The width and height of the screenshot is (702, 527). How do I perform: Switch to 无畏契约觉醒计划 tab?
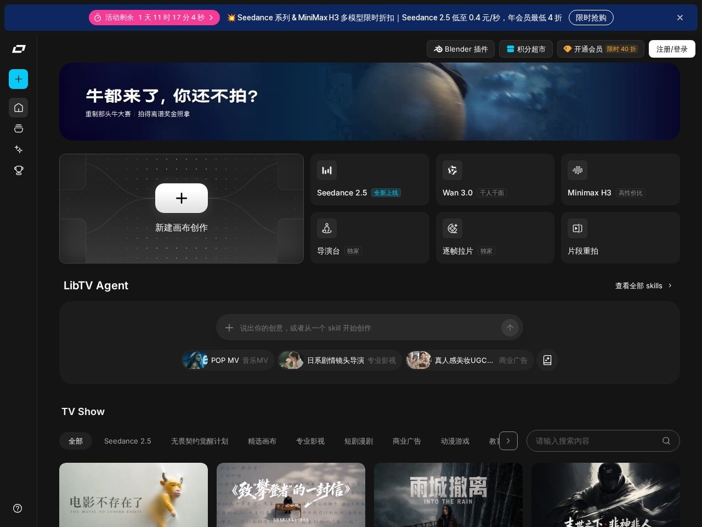pos(200,441)
